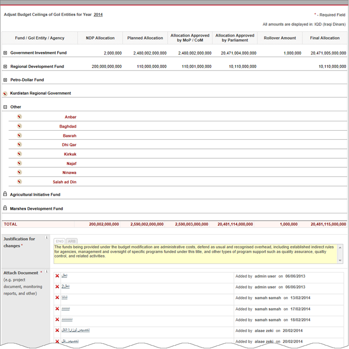Open the Baghdad governorate link
Viewport: 349px width, 349px height.
coord(68,127)
